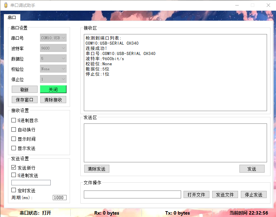This screenshot has height=217, width=276.
Task: Open the 停止位 dropdown showing 1
Action: pos(53,79)
